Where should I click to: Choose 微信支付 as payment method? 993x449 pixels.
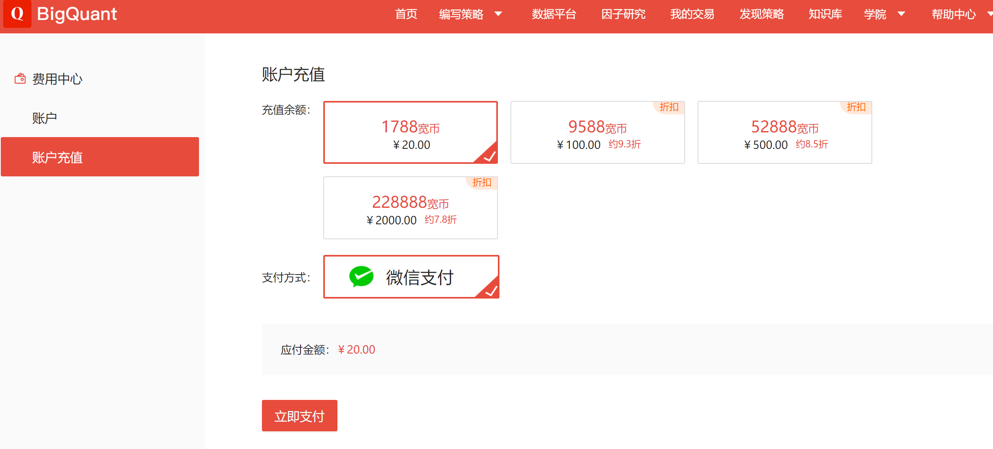(x=411, y=277)
